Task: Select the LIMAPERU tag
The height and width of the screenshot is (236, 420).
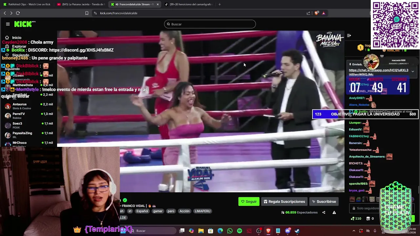Action: pos(202,211)
